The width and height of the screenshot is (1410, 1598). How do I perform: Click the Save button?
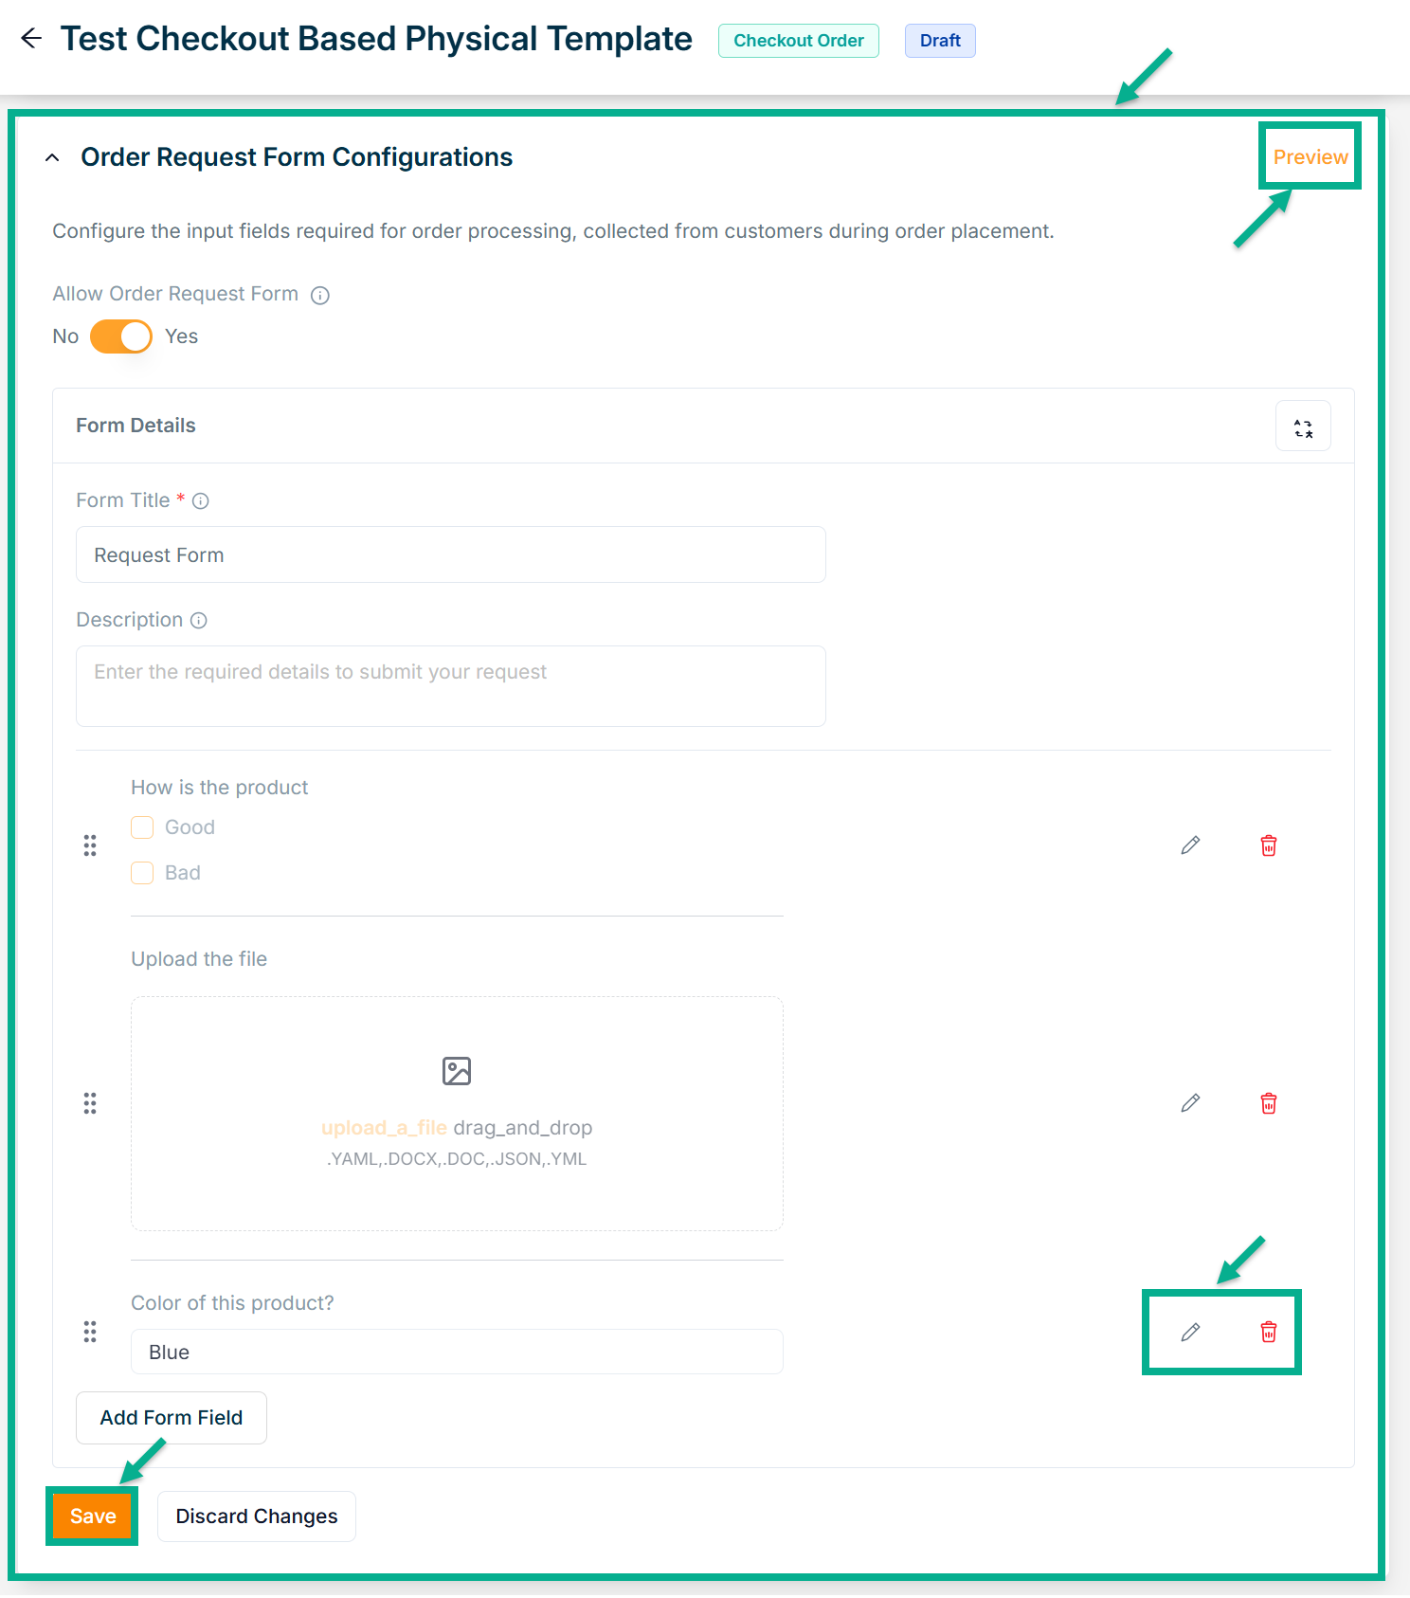(x=93, y=1516)
